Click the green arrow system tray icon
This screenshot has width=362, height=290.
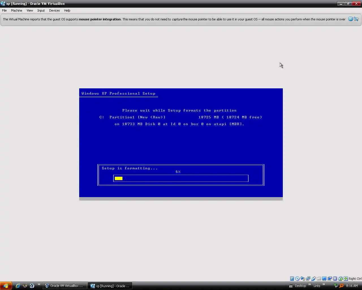point(336,286)
